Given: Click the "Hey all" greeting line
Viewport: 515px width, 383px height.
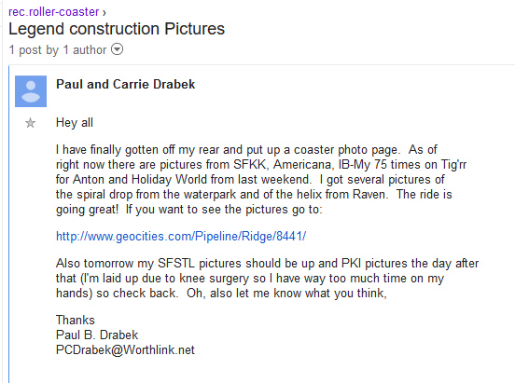Looking at the screenshot, I should (75, 123).
